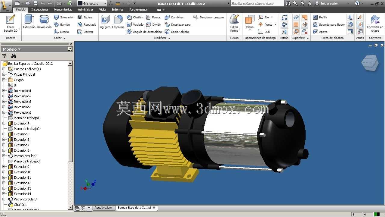Open the Herramientas ribbon tab
This screenshot has width=385, height=217.
point(63,9)
